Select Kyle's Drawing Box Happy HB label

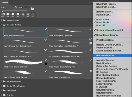[x=60, y=35]
